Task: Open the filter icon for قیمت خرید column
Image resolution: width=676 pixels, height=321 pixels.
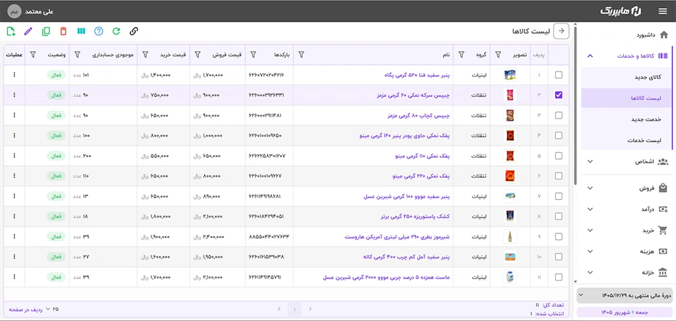Action: click(145, 55)
